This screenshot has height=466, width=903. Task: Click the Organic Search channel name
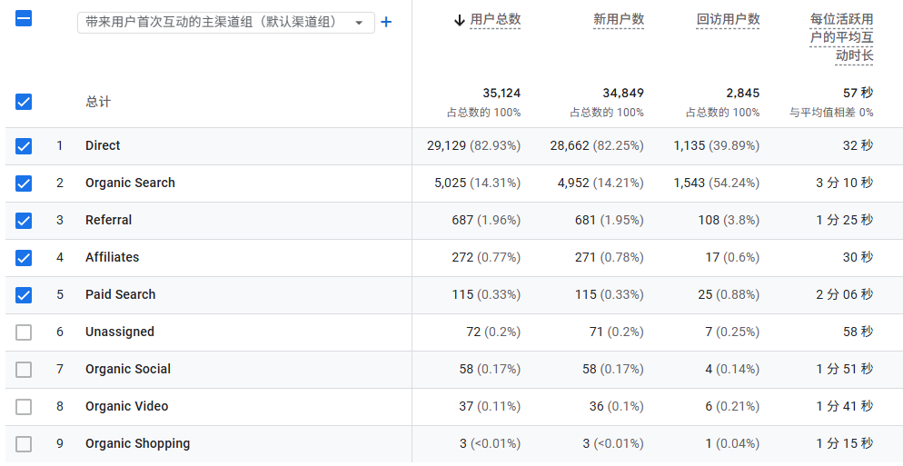(130, 183)
